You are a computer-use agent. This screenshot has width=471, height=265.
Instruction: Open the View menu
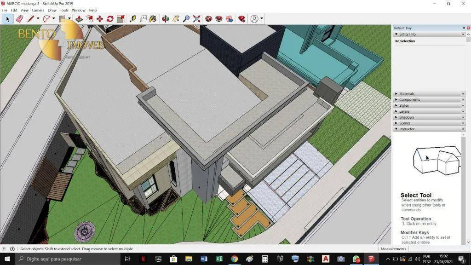[x=25, y=10]
